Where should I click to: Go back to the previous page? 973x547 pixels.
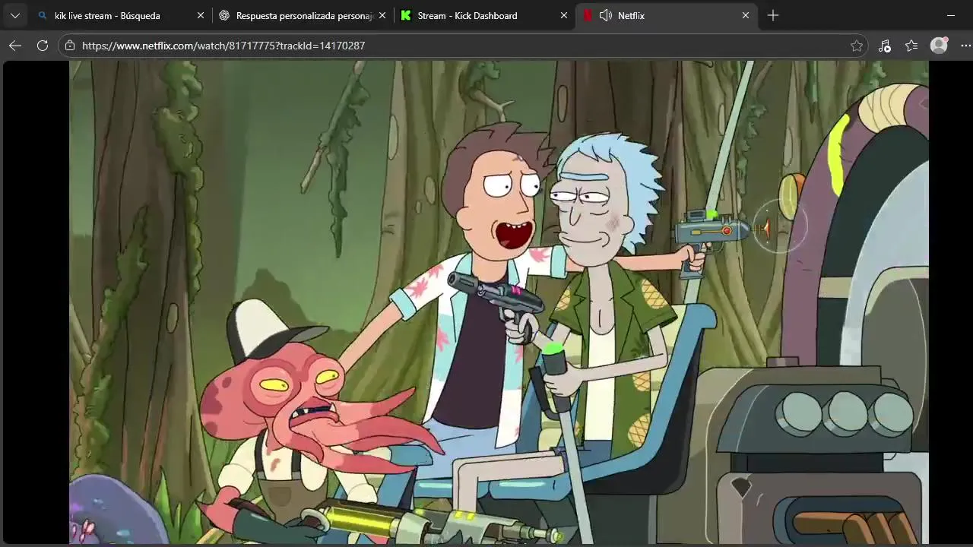15,46
